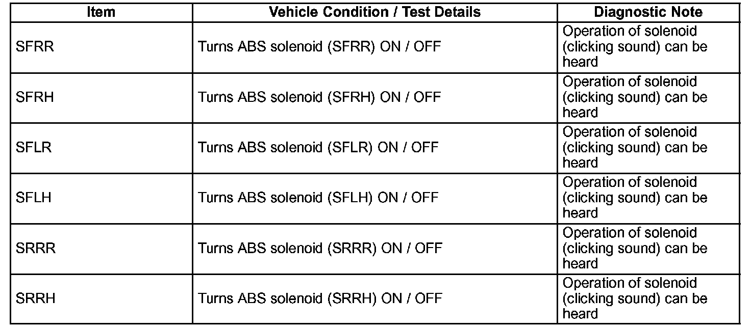The height and width of the screenshot is (327, 751).
Task: Select the diagnostic note in the SFRH row
Action: coord(635,97)
